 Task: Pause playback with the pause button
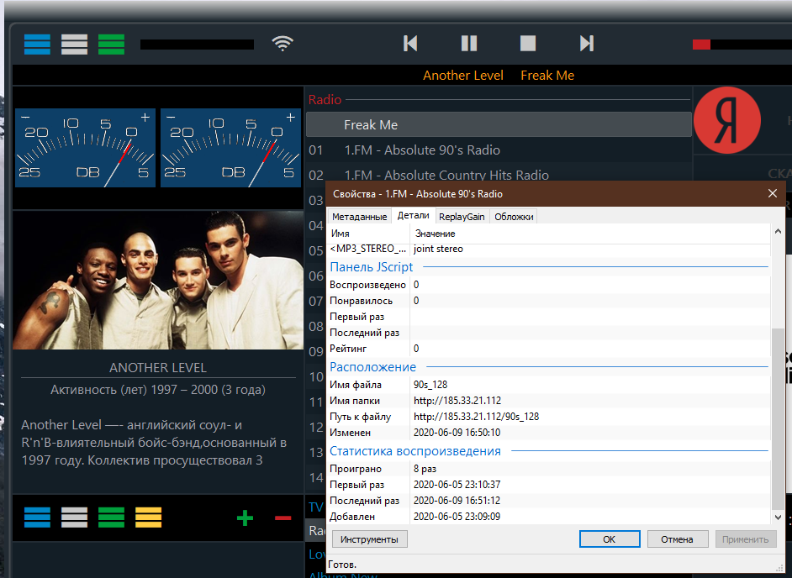click(469, 43)
